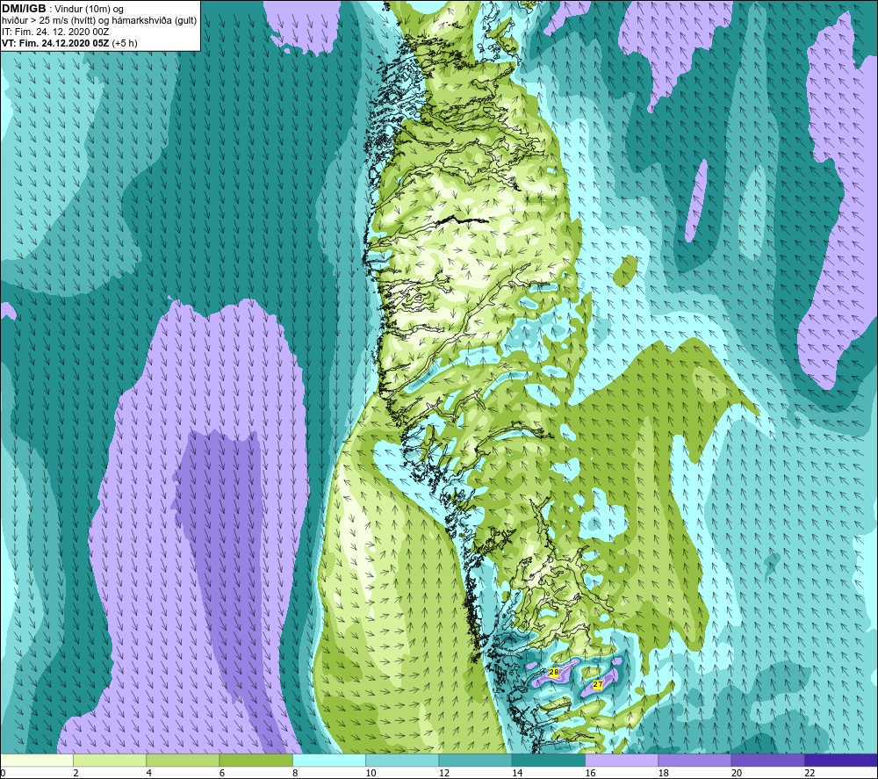Click the scale label '8'
878x779 pixels.
[x=295, y=773]
